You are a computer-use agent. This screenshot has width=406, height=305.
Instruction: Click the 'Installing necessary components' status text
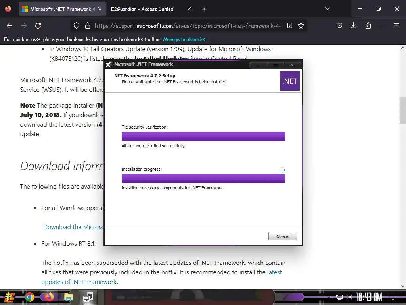(x=172, y=188)
